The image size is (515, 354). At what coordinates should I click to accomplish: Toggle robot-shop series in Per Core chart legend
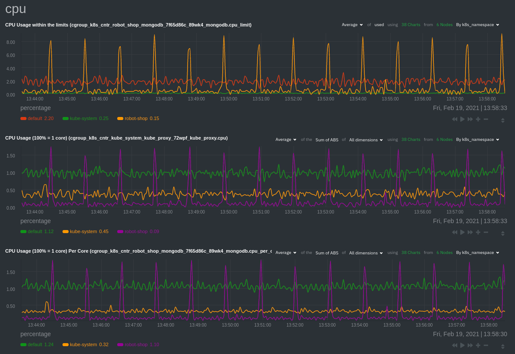(x=135, y=344)
